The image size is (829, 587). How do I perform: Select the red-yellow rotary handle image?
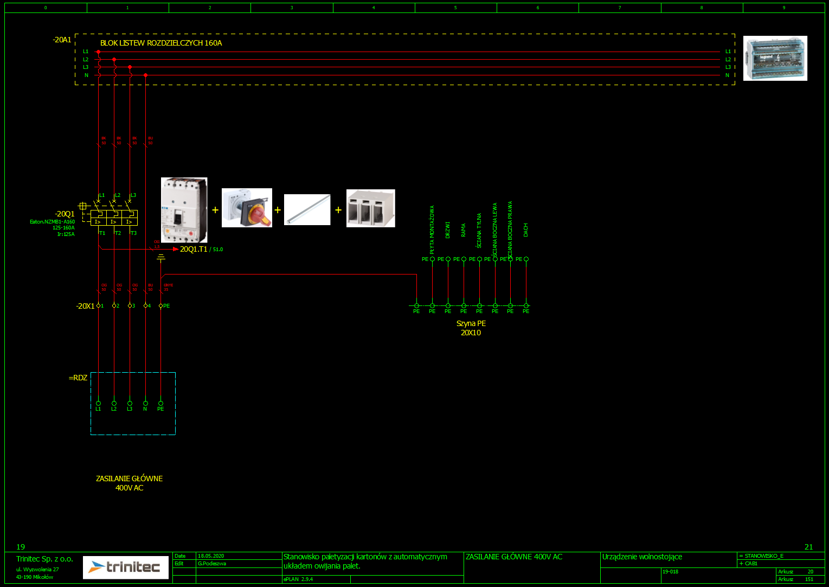click(x=247, y=208)
